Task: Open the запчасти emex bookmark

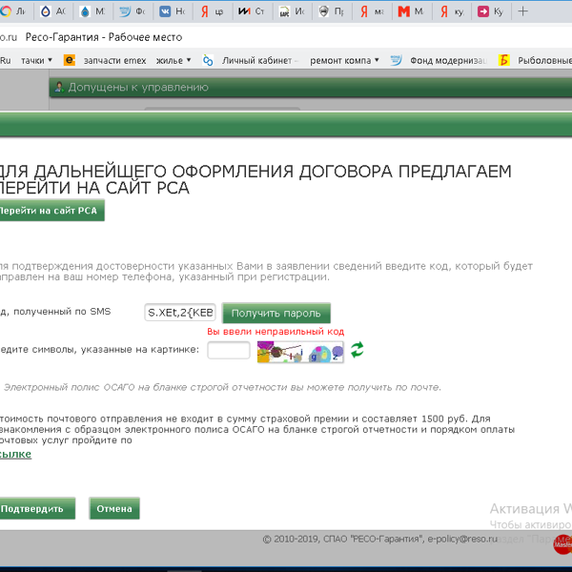Action: (x=114, y=60)
